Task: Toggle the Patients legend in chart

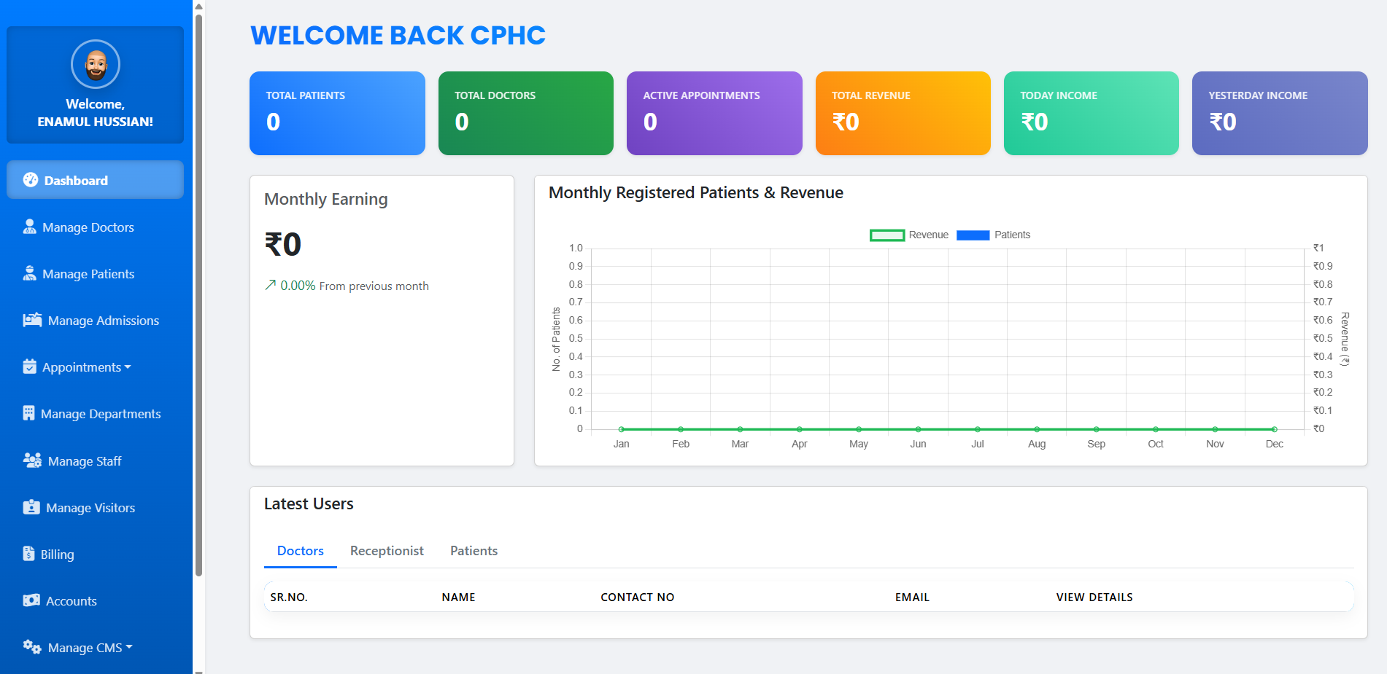Action: click(993, 235)
